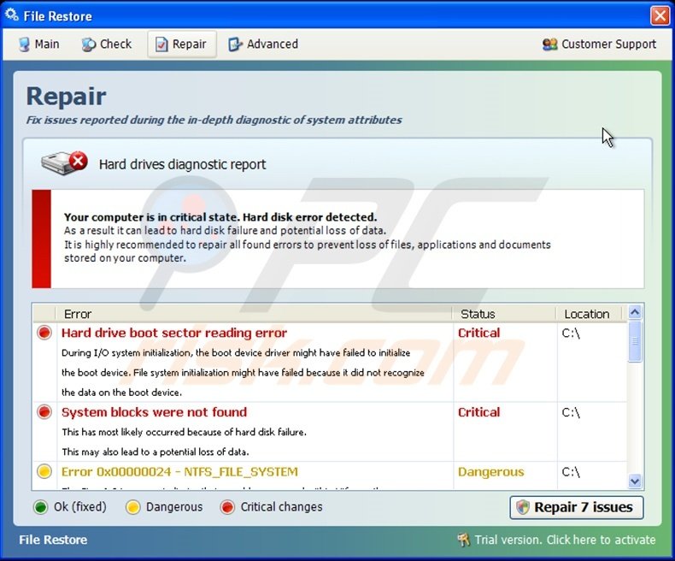Click 'Your computer is in critical state' message
675x561 pixels.
(x=220, y=216)
